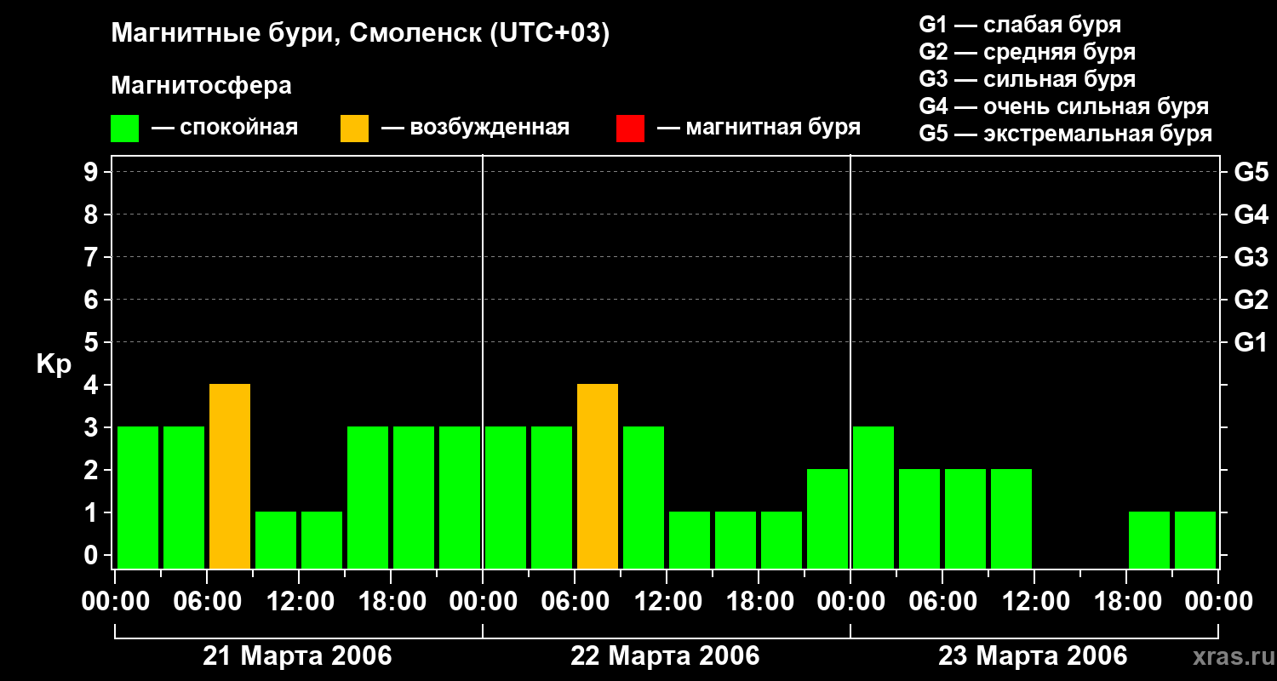Click the green 'спокойная' legend swatch

click(x=124, y=129)
